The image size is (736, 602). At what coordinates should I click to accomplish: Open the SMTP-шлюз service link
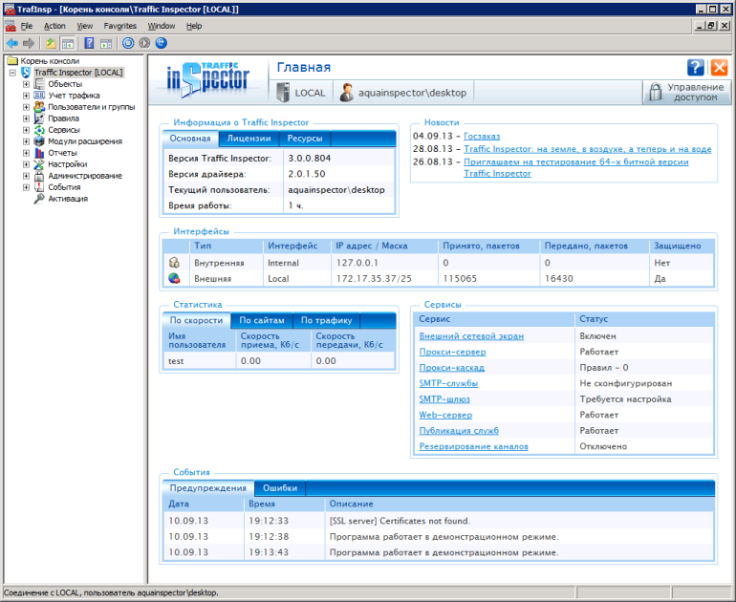pos(444,399)
